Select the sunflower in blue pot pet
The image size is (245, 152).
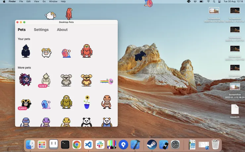pyautogui.click(x=87, y=102)
